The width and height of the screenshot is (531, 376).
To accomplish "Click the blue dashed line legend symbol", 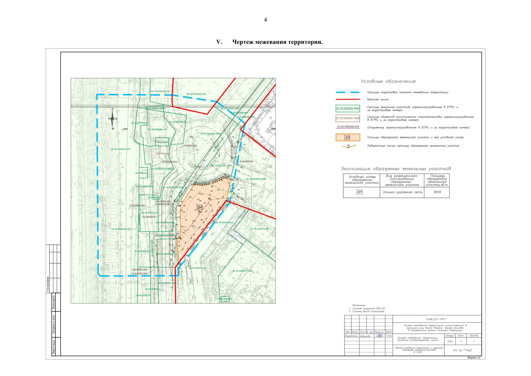I will pos(348,92).
